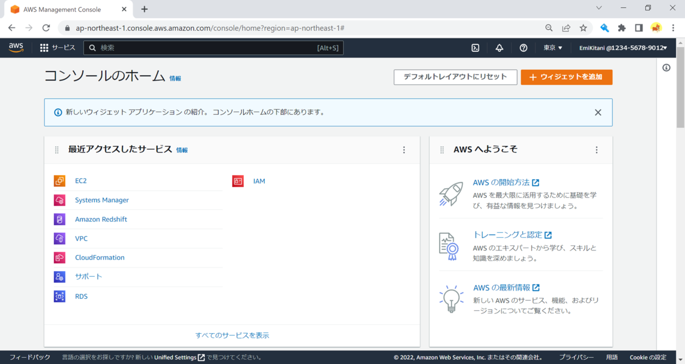Open トレーニングと認定 link
Screen dimensions: 685x364
[512, 234]
